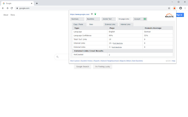The width and height of the screenshot is (188, 117).
Task: Switch to the Summary tab
Action: [77, 19]
